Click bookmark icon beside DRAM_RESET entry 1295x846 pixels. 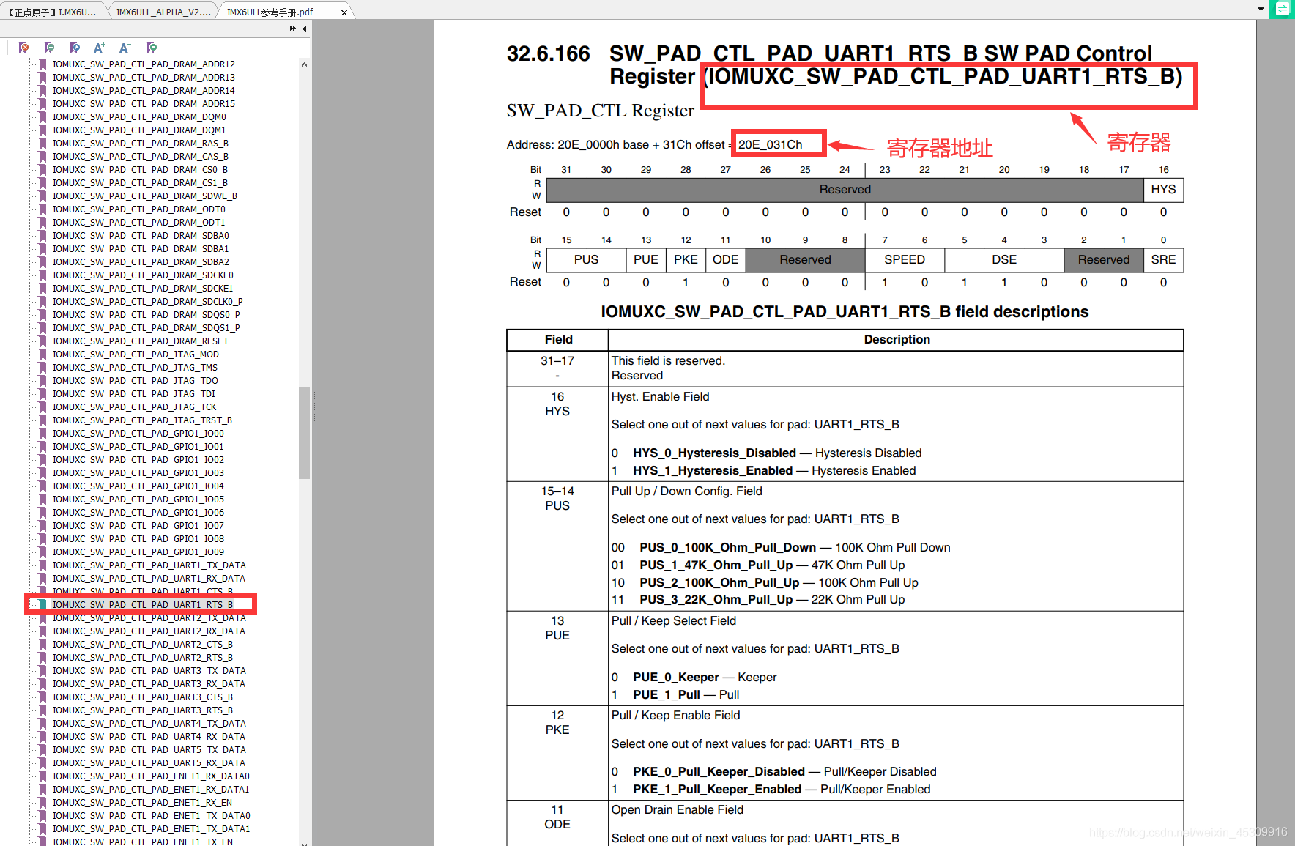[42, 341]
